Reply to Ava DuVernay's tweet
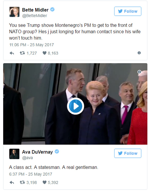This screenshot has height=192, width=152. [x=12, y=182]
